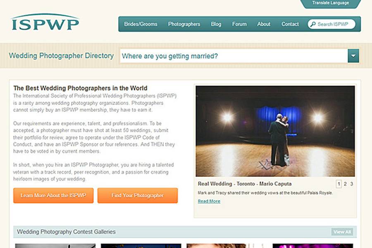Image resolution: width=372 pixels, height=248 pixels.
Task: Open the Forum menu item
Action: point(239,24)
